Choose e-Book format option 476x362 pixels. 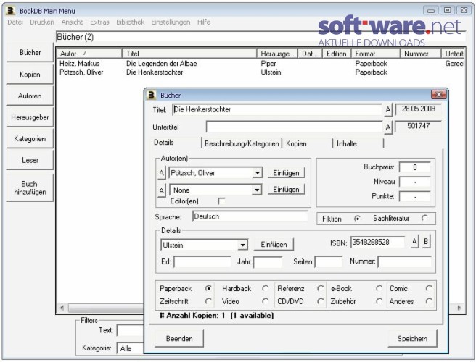[x=379, y=288]
